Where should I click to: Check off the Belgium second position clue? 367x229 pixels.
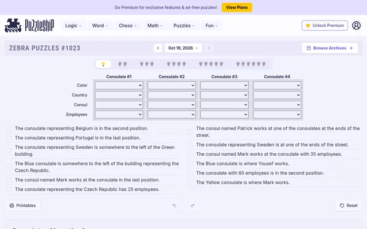9,128
